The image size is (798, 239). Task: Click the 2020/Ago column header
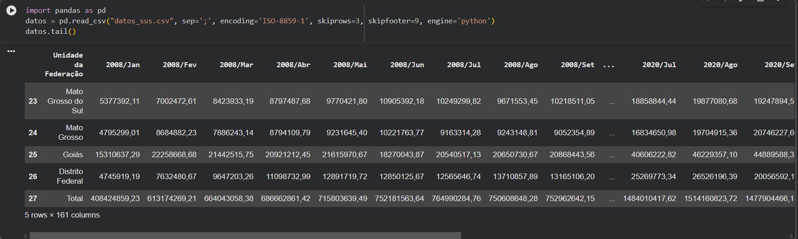pyautogui.click(x=720, y=65)
